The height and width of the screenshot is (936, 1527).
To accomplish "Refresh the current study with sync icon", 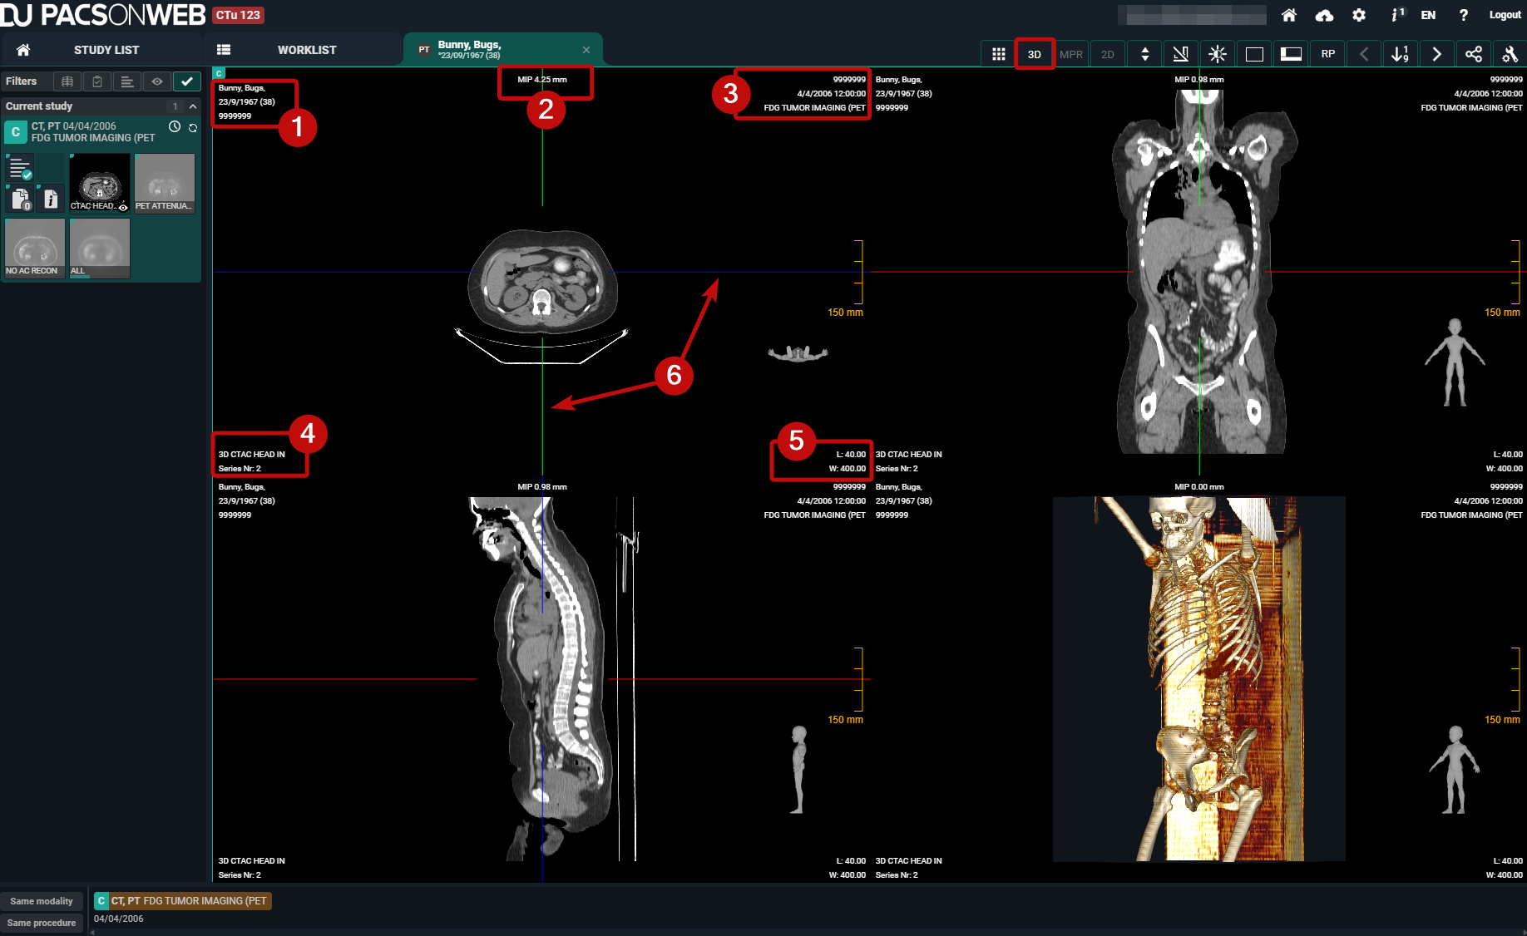I will (193, 127).
